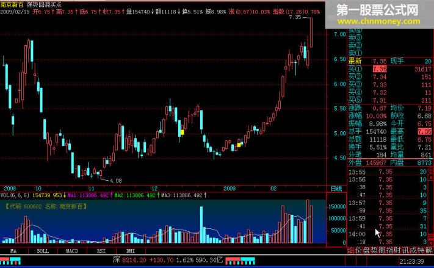Click the 7.35 high price label on chart
434x268 pixels.
coord(295,17)
